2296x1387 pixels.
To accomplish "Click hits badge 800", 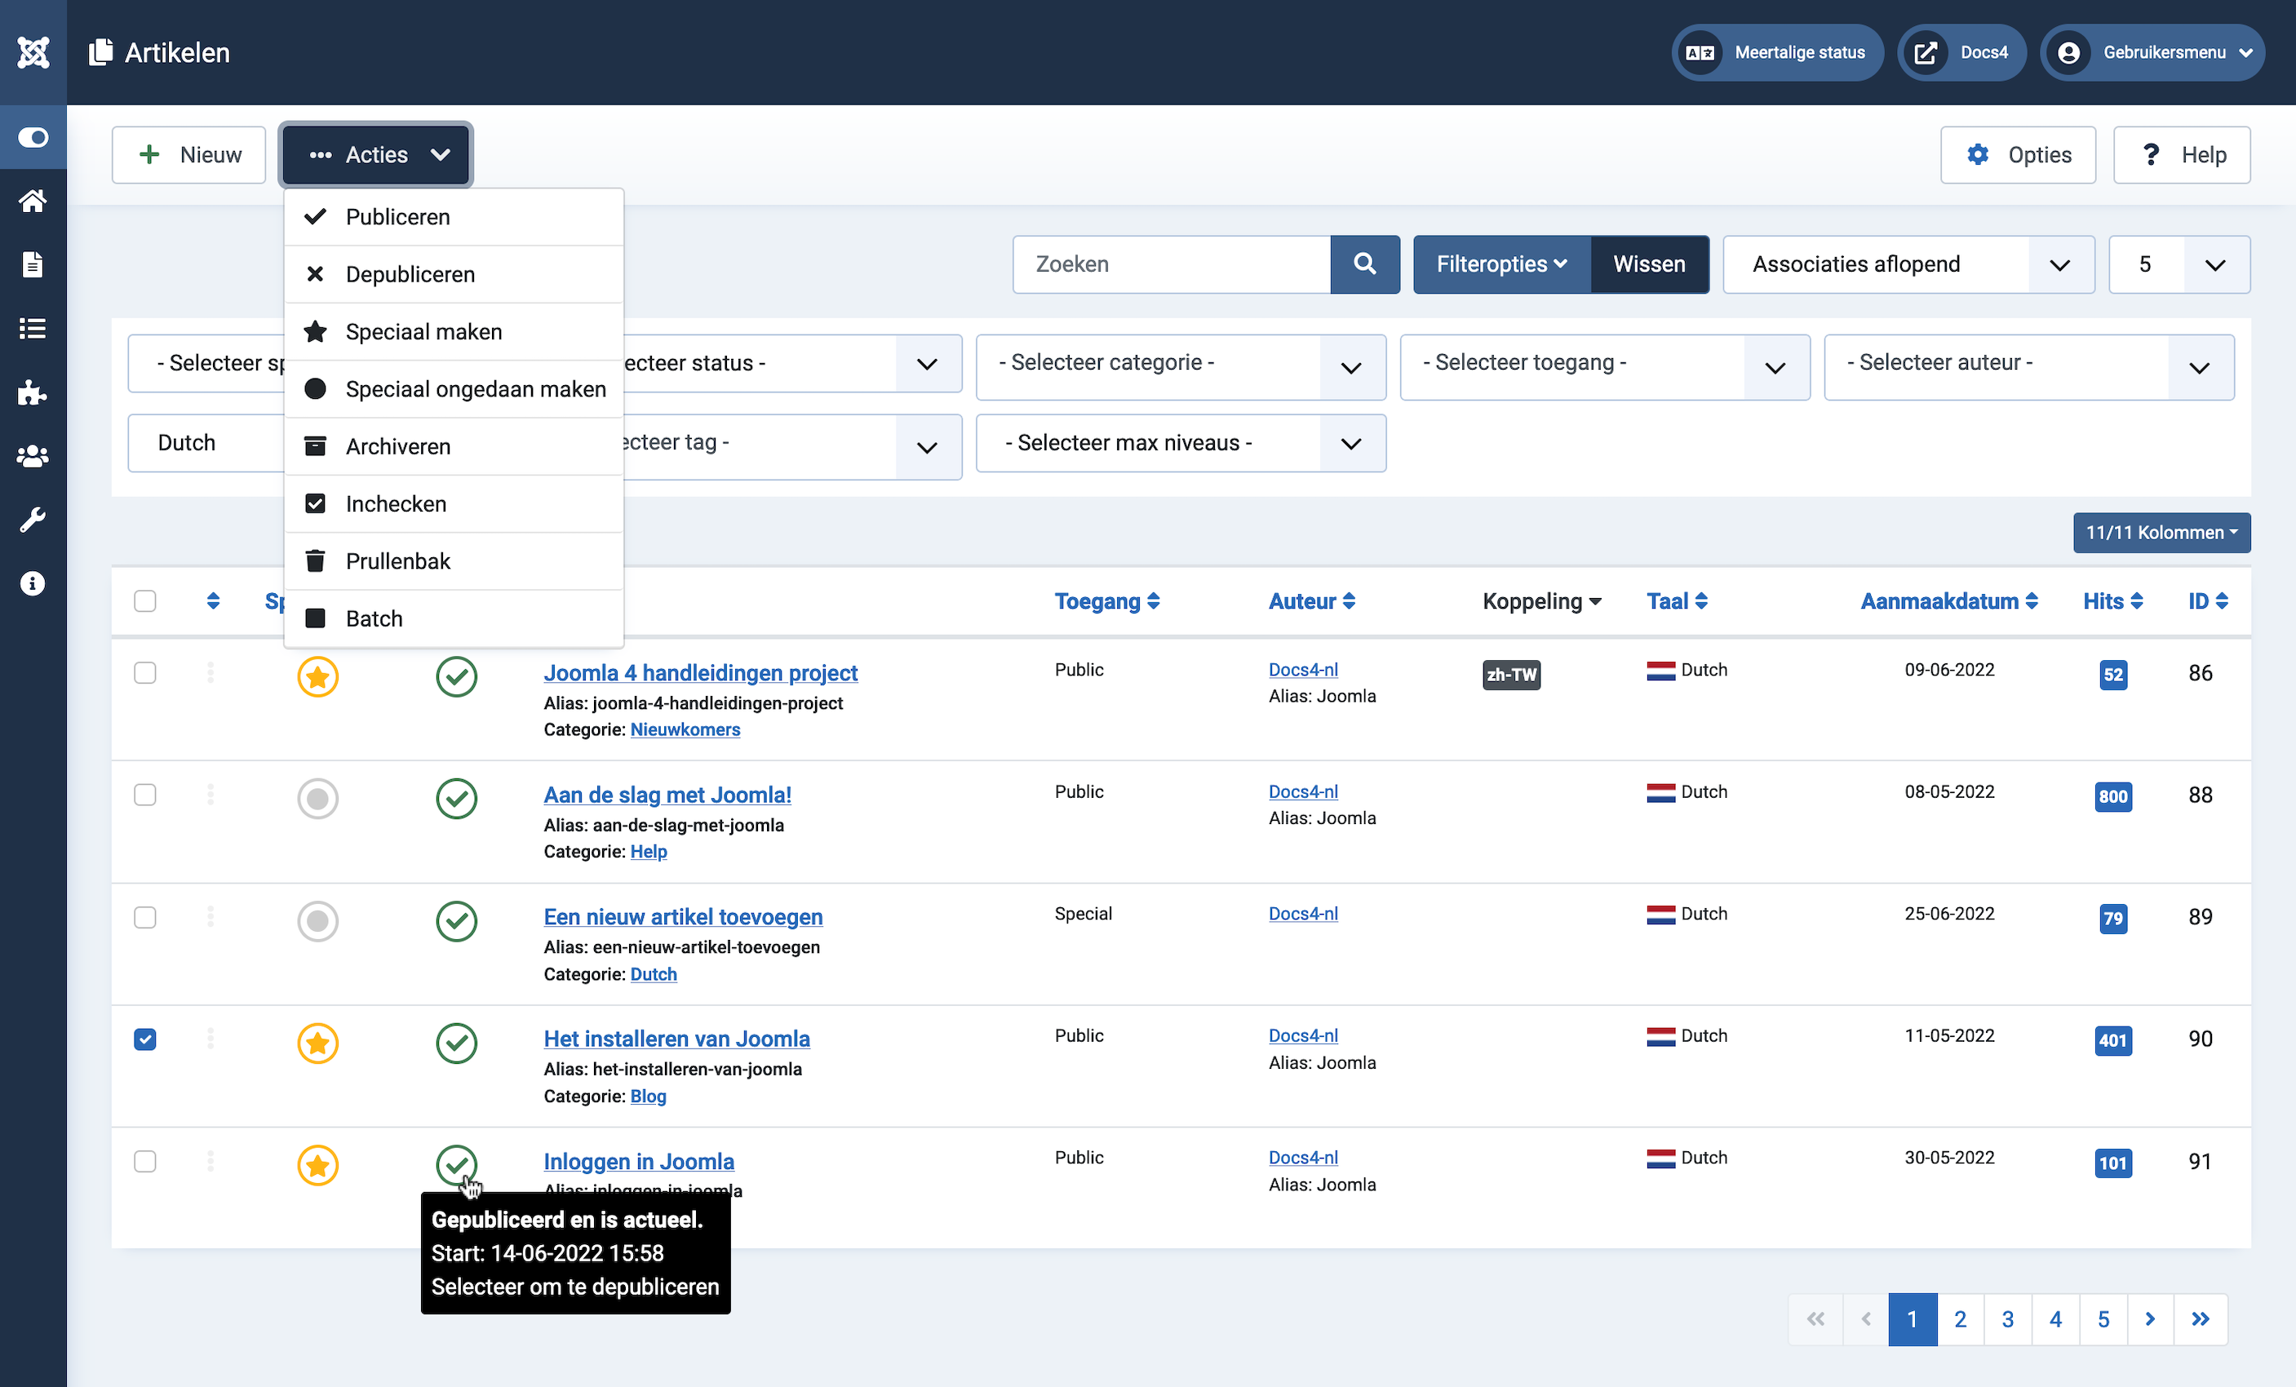I will 2112,796.
